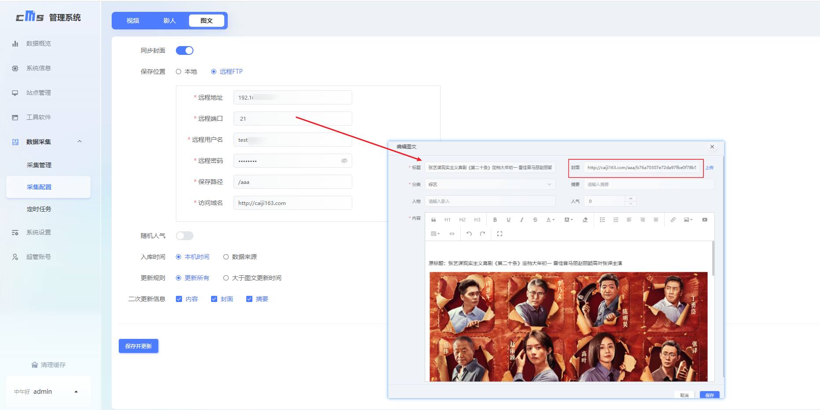Toggle bold formatting in the editor

click(x=495, y=220)
